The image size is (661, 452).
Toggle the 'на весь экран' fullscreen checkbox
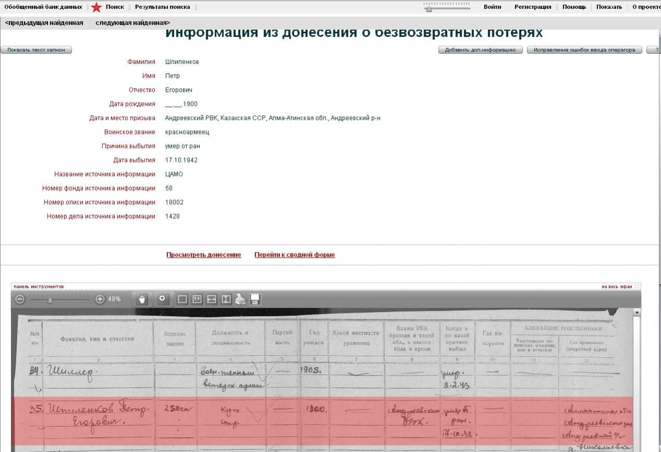[x=637, y=286]
